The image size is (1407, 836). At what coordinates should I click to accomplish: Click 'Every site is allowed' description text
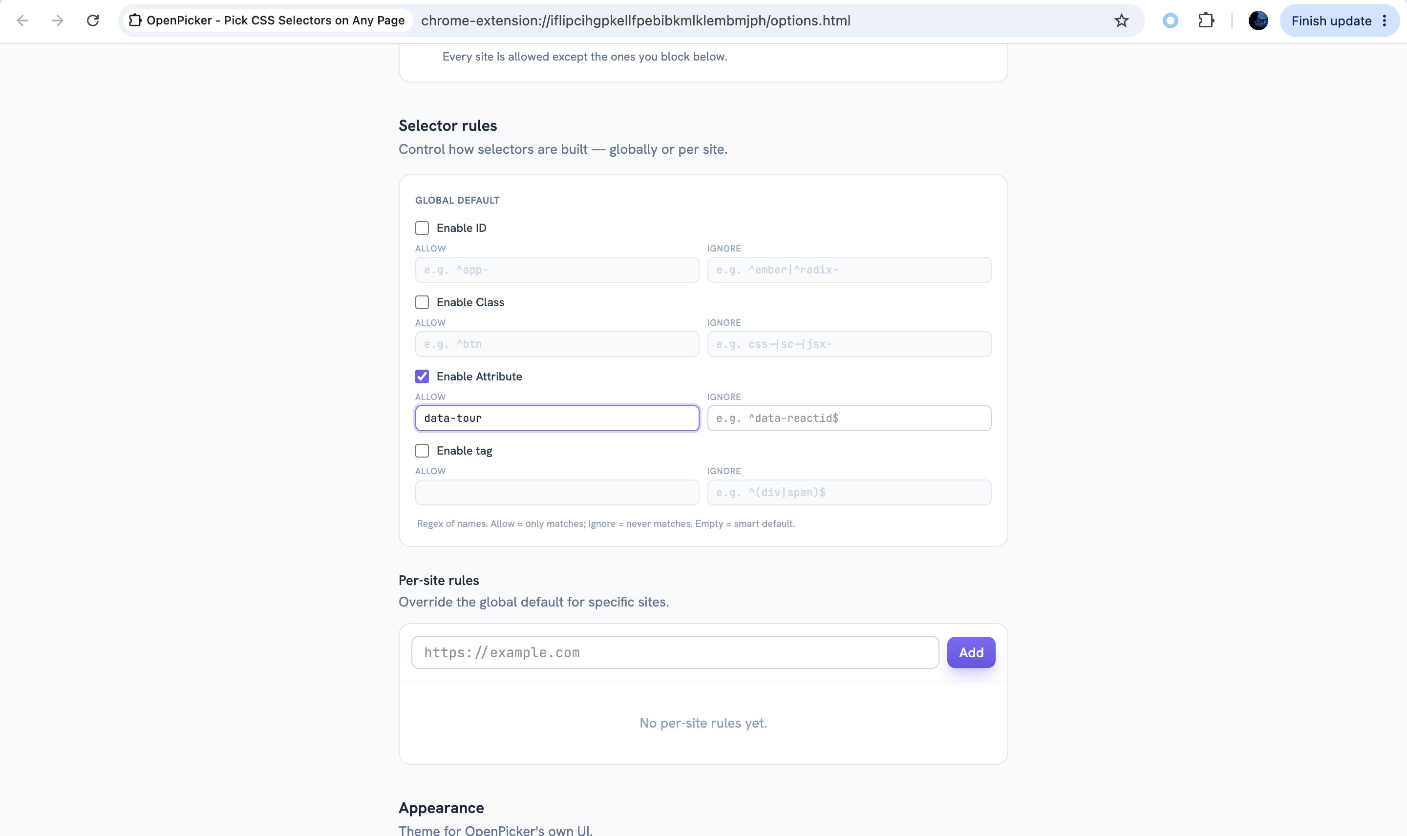pyautogui.click(x=585, y=57)
